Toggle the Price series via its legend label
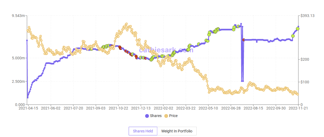324x137 pixels. point(173,116)
